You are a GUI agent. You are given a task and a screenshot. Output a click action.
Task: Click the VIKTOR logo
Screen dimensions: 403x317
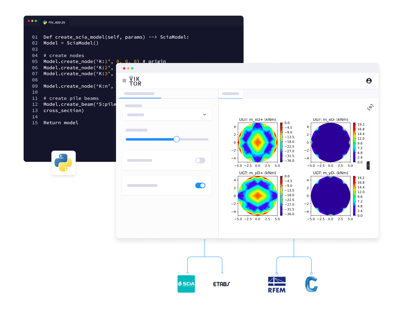pos(135,81)
